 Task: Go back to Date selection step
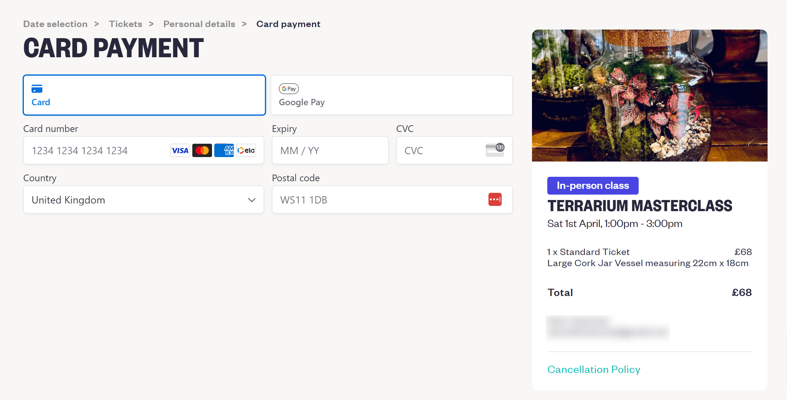(55, 24)
